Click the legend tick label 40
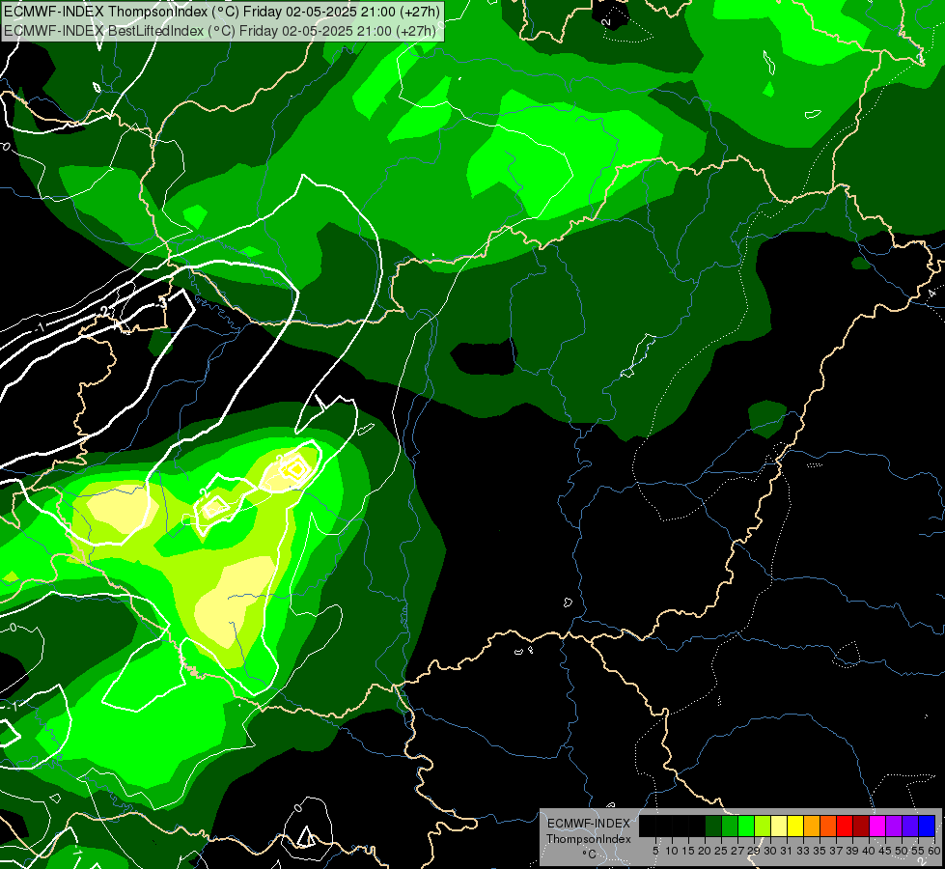Viewport: 945px width, 869px height. click(x=869, y=851)
